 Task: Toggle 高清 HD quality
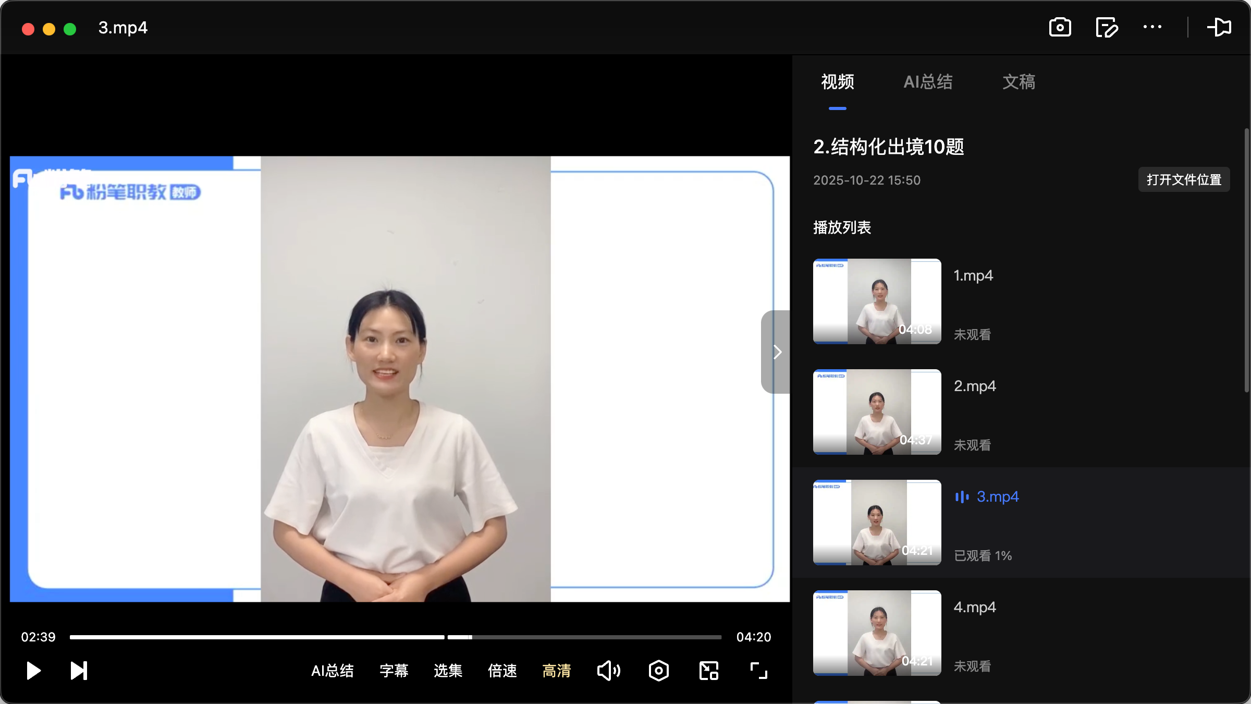[557, 671]
